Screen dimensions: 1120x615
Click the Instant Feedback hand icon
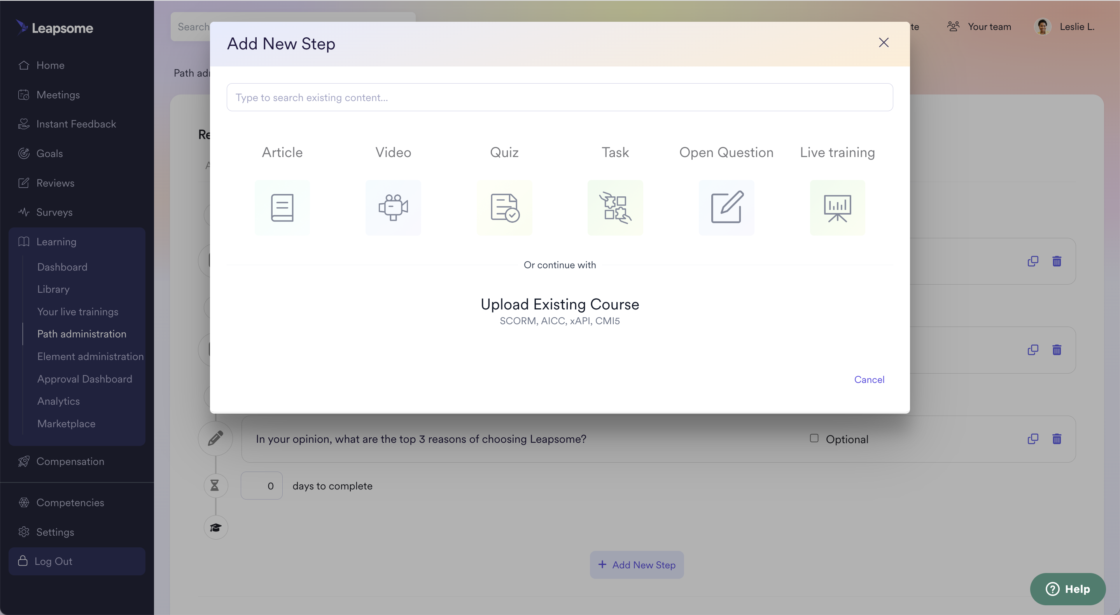pos(24,124)
